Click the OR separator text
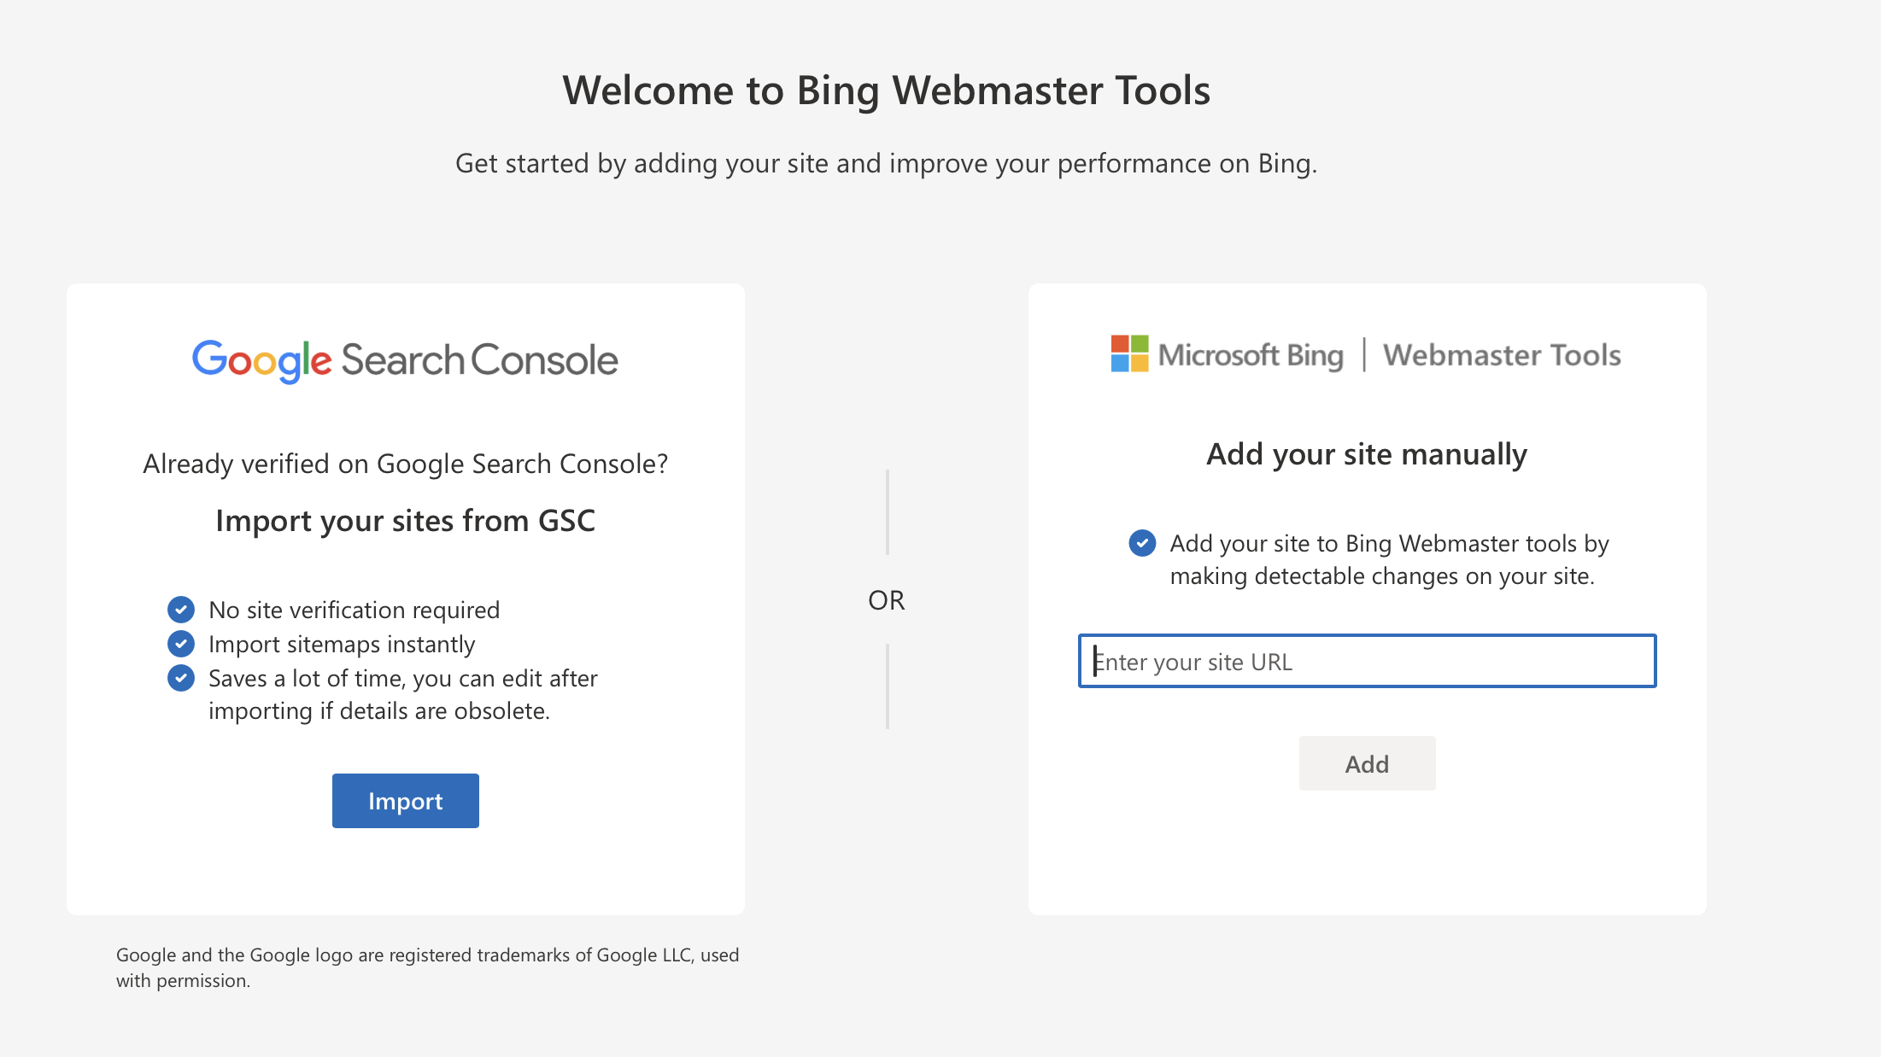The image size is (1881, 1057). point(886,600)
